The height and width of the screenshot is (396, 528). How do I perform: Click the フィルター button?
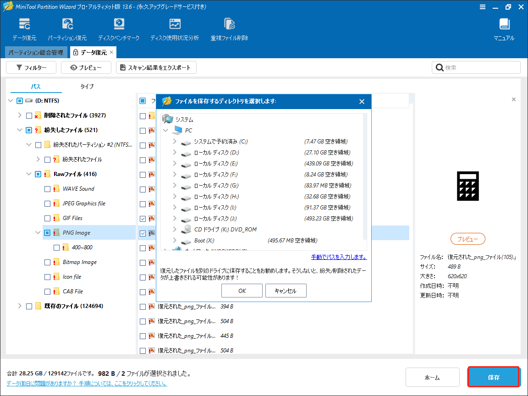31,67
